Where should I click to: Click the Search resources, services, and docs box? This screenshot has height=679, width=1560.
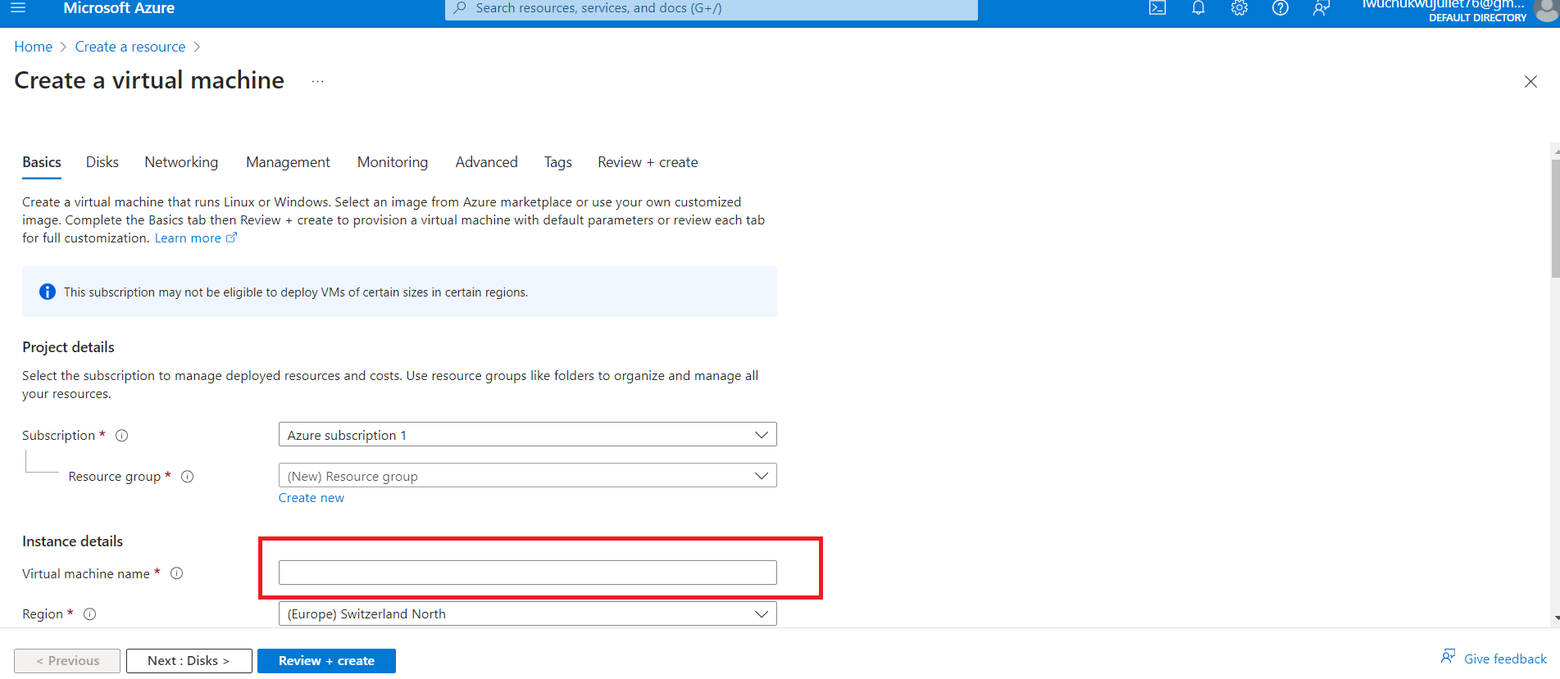(711, 8)
